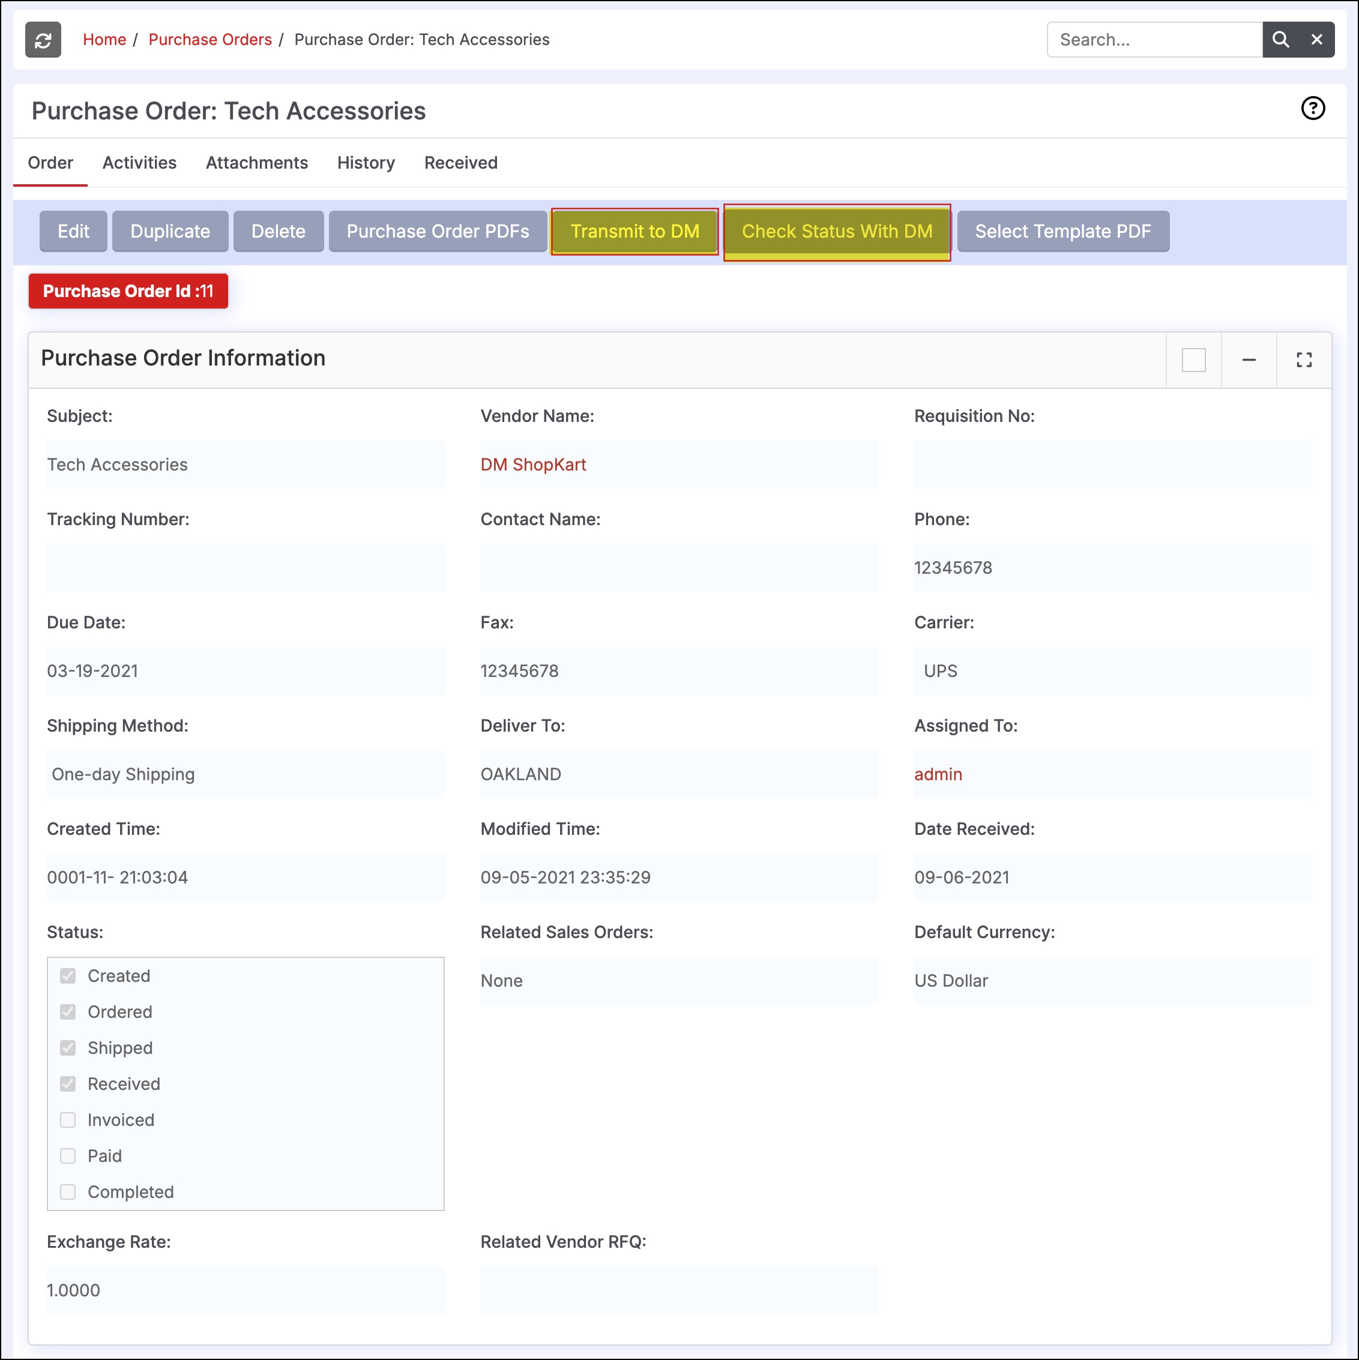
Task: Toggle the Paid status checkbox
Action: coord(68,1155)
